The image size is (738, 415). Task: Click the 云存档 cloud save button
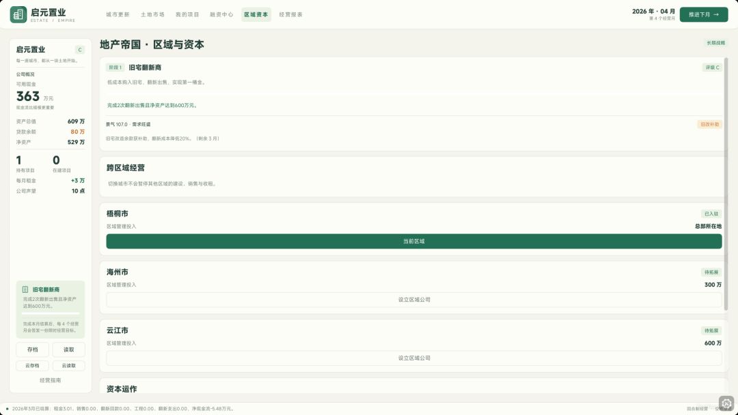tap(33, 366)
